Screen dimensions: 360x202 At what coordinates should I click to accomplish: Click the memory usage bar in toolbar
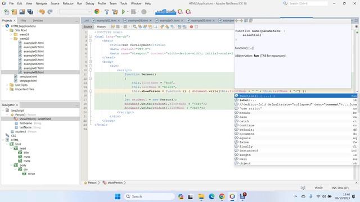coord(165,12)
